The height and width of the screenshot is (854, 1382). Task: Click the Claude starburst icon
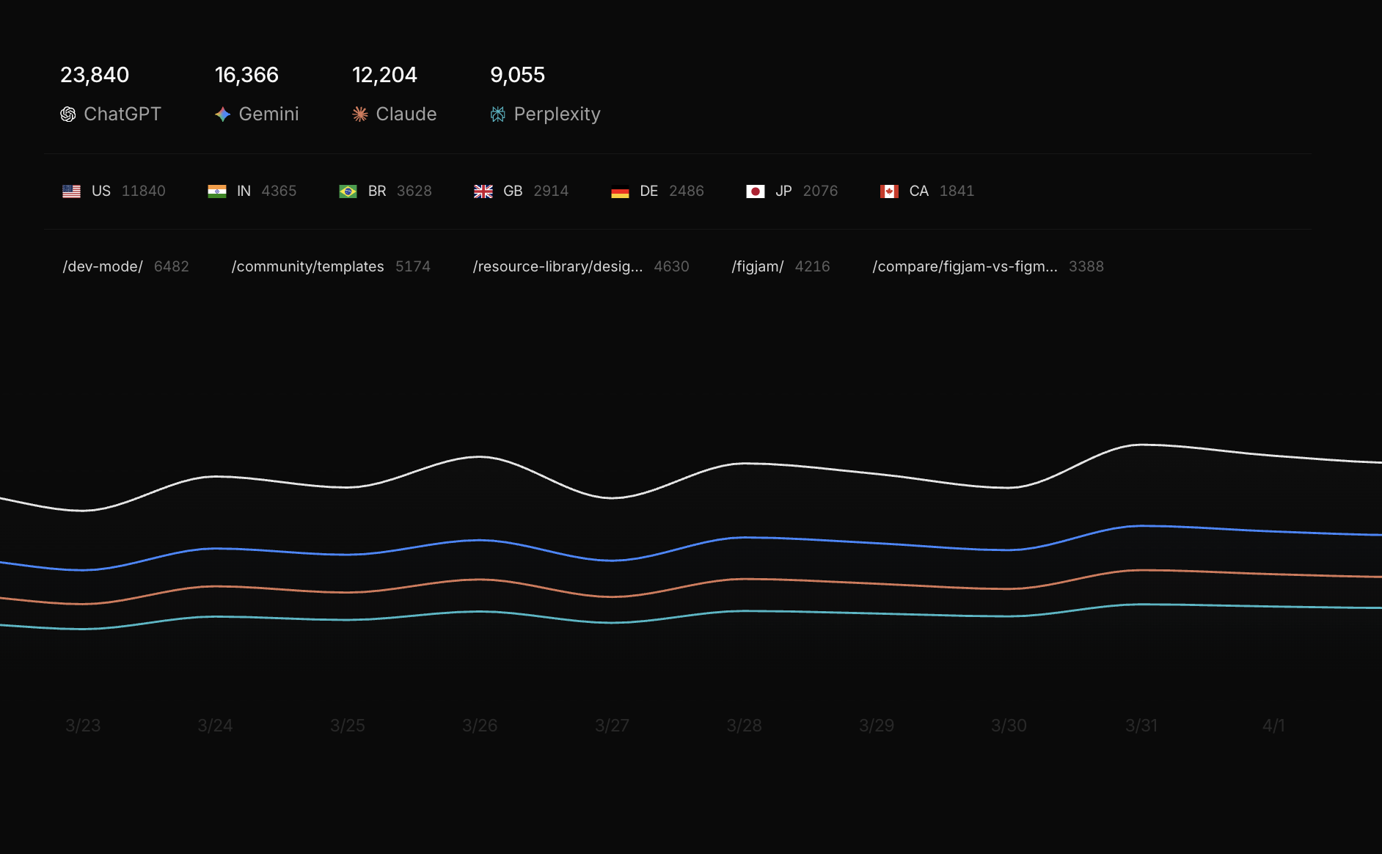click(360, 114)
